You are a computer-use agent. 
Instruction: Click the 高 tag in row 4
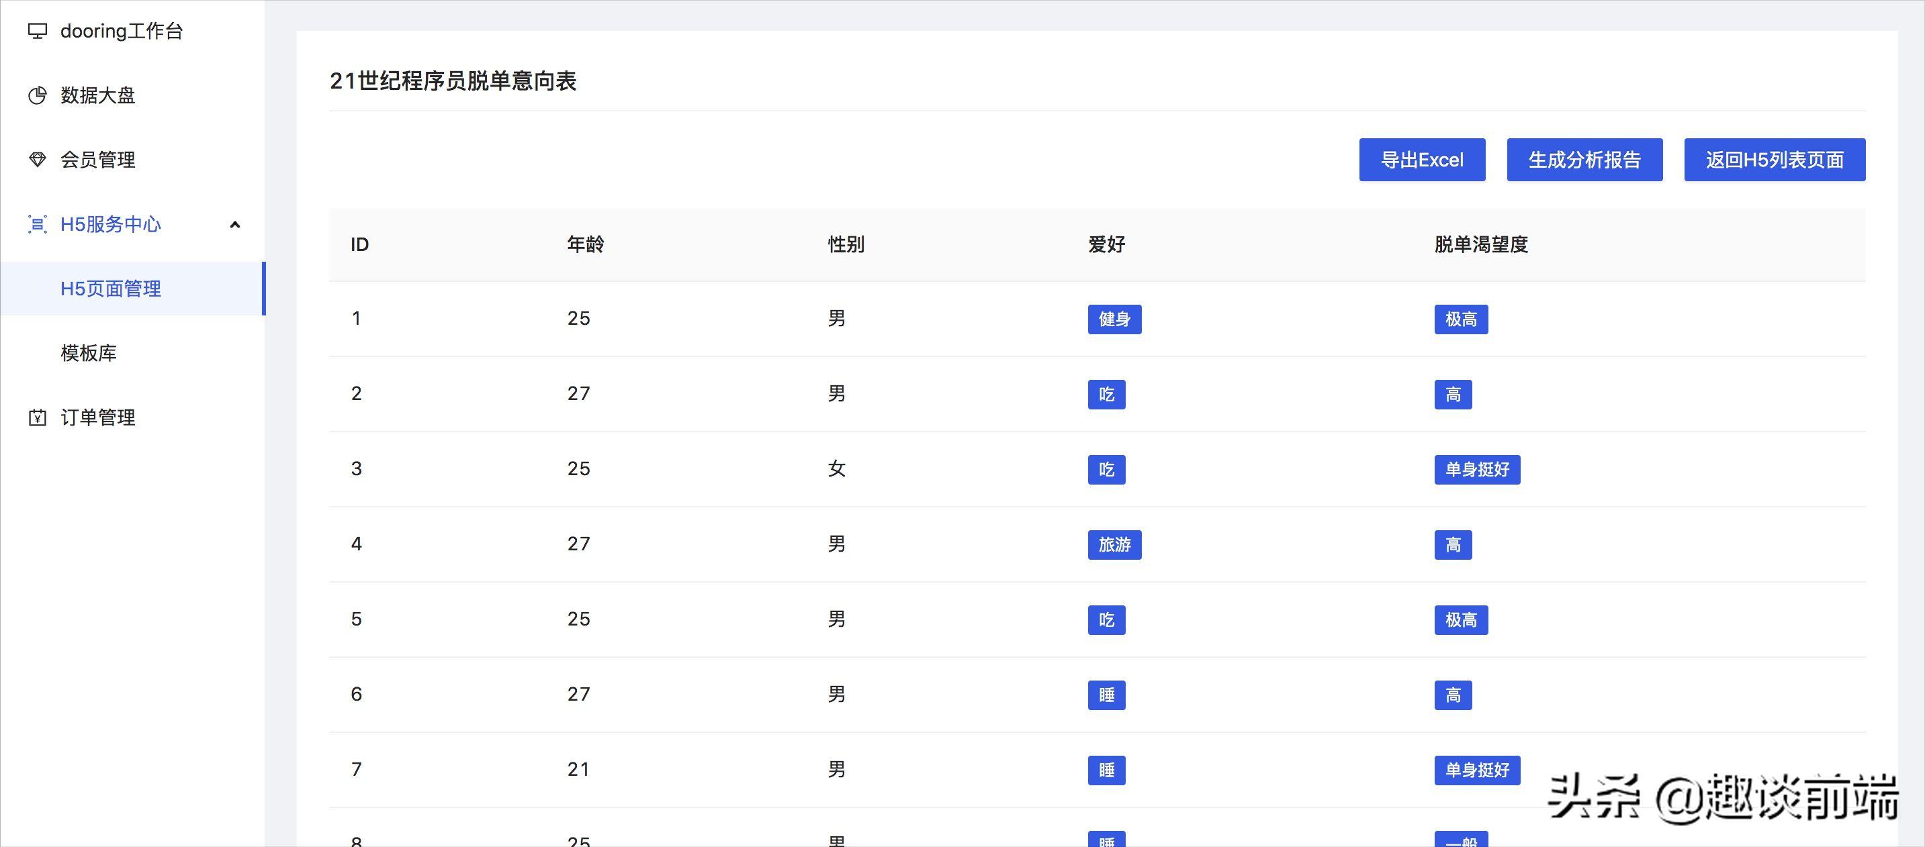click(x=1453, y=544)
